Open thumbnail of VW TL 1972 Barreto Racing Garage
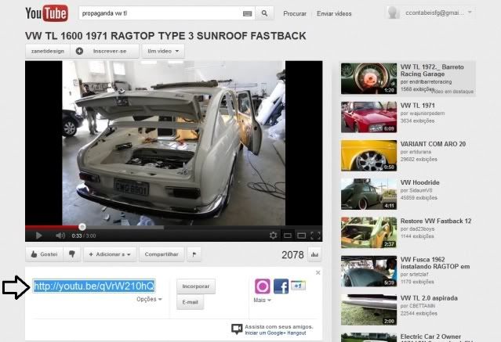Viewport: 501px width, 342px height. 368,78
